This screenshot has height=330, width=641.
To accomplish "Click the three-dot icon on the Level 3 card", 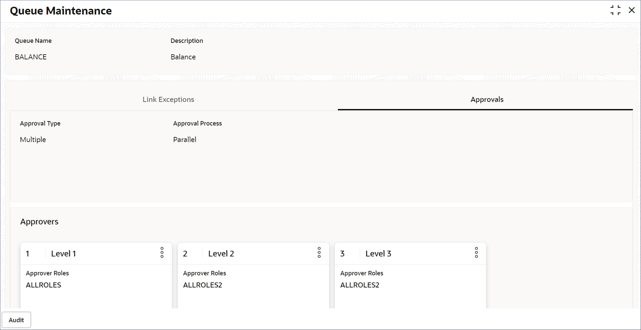I will (477, 252).
